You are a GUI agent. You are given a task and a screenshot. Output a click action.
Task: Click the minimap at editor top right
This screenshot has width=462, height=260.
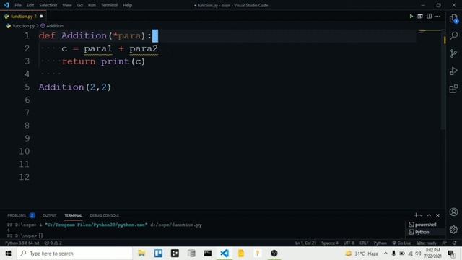(x=430, y=30)
